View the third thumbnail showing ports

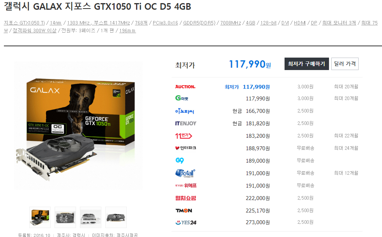[x=90, y=217]
